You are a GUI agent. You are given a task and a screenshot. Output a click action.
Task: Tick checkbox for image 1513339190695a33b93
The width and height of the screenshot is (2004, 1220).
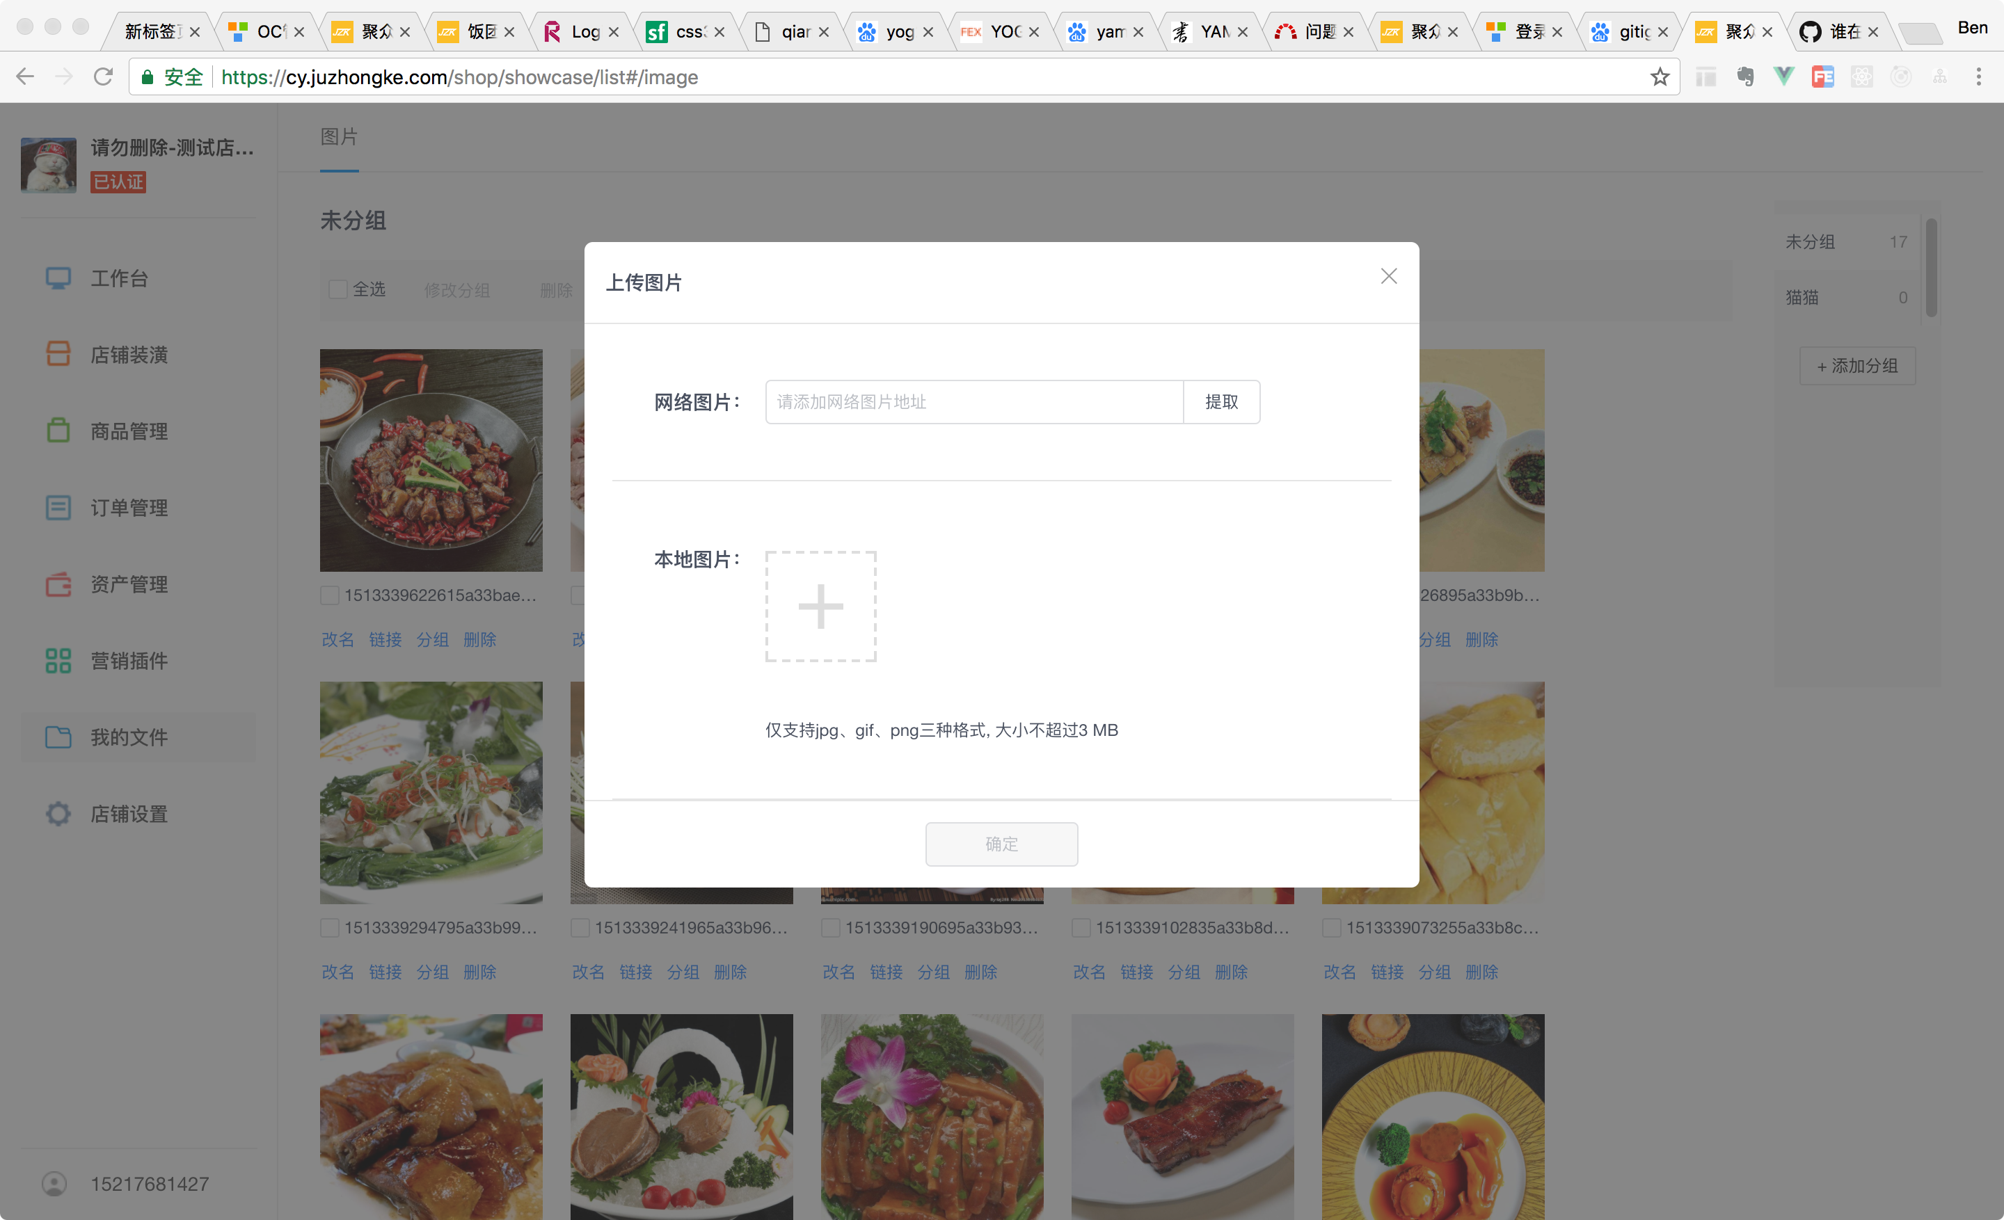point(830,927)
